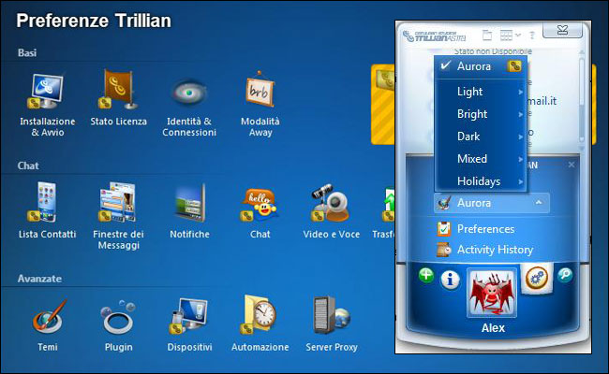
Task: Click the Notifiche icon
Action: [189, 205]
